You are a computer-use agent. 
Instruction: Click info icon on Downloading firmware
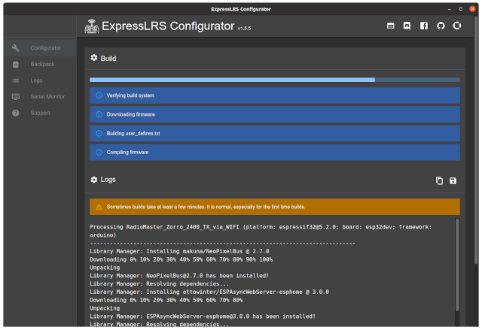[x=99, y=114]
